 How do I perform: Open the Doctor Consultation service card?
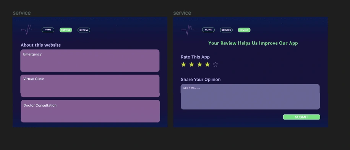click(91, 111)
